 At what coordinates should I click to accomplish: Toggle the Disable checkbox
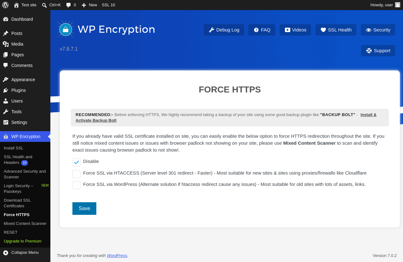(77, 162)
